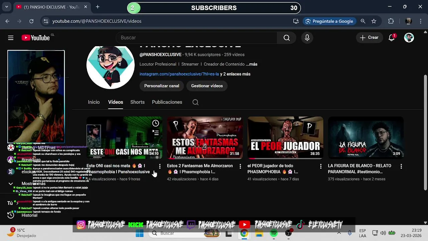The width and height of the screenshot is (428, 241).
Task: Switch to Shorts channel tab
Action: pyautogui.click(x=137, y=102)
